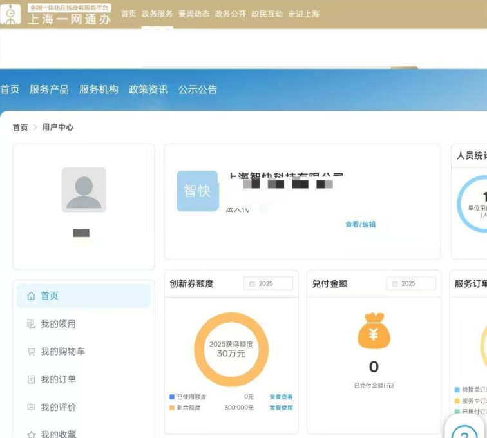This screenshot has width=487, height=438.
Task: Click the 我的领用 document icon
Action: click(x=31, y=323)
